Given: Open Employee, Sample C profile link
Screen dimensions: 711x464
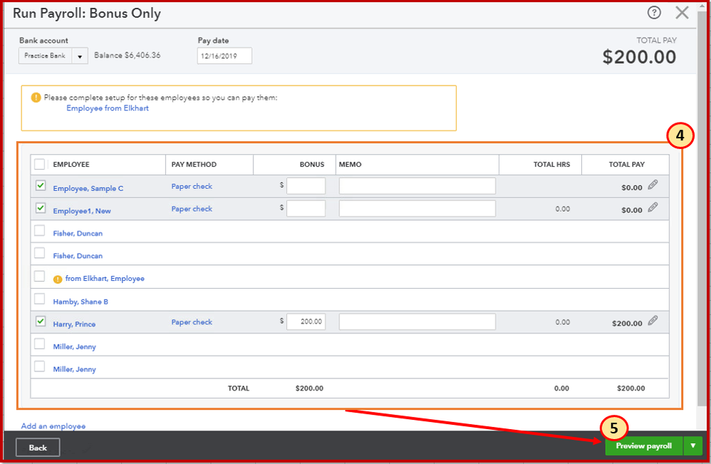Looking at the screenshot, I should click(88, 188).
